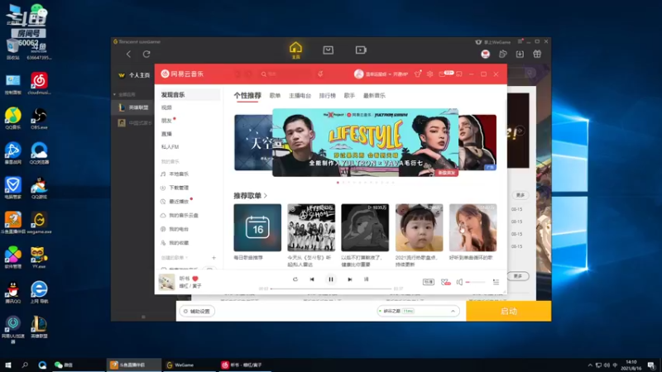Click WeGame 辅助设置 button

click(197, 312)
